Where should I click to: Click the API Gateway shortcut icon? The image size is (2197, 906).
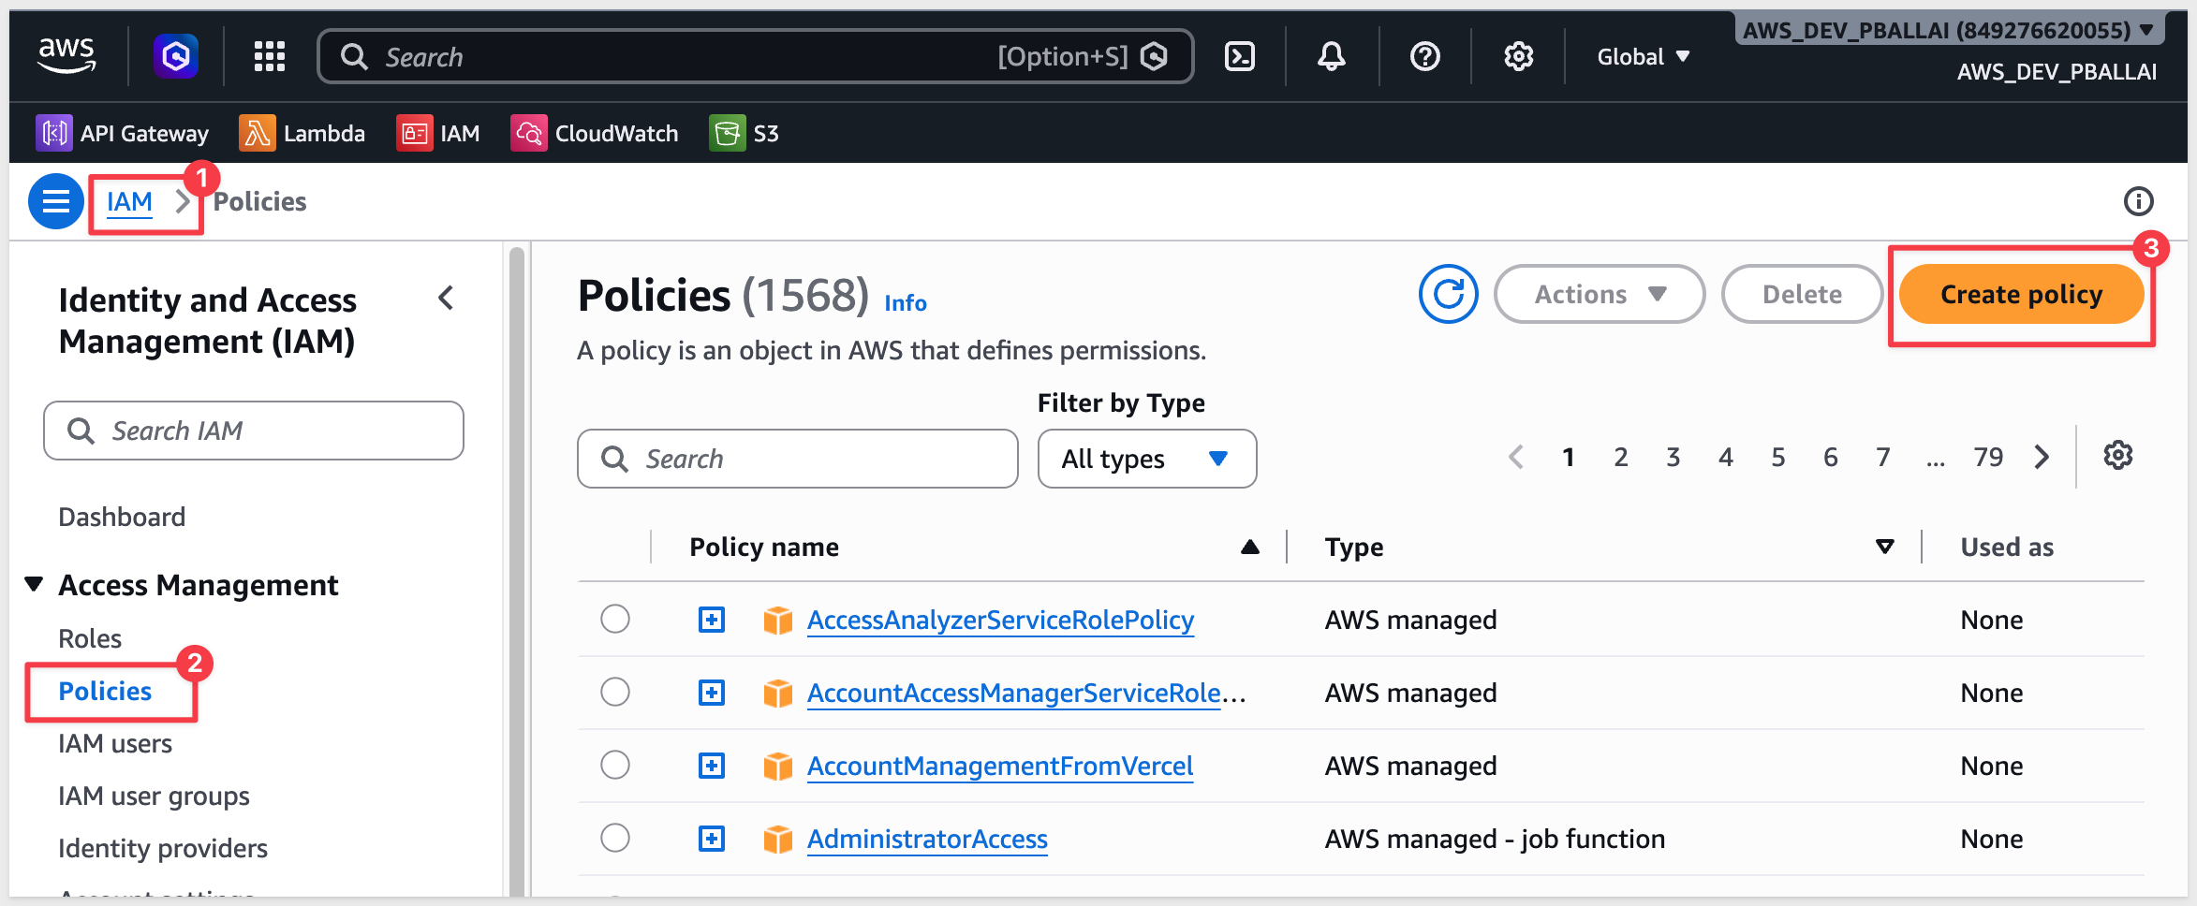(53, 133)
